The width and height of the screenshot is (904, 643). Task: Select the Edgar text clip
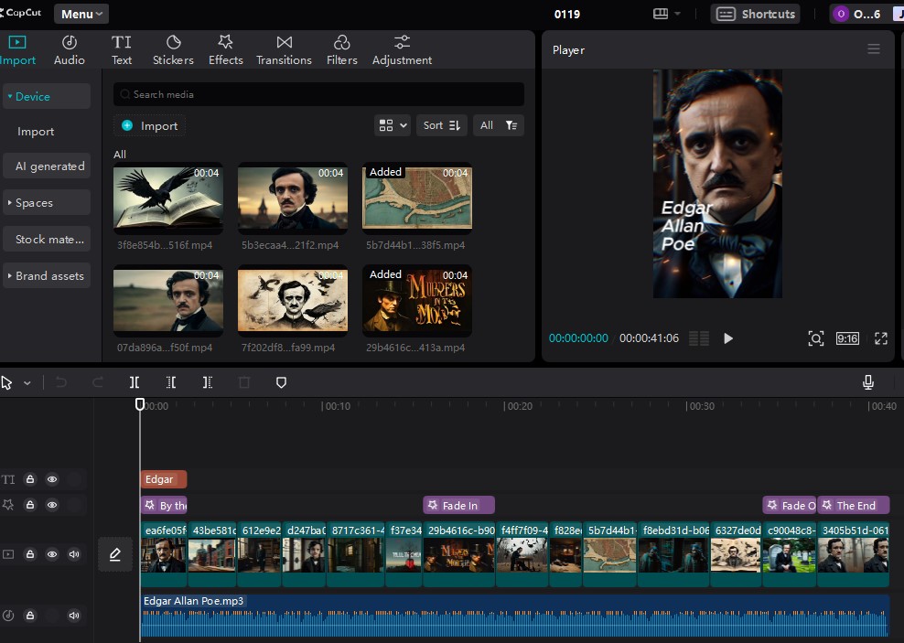coord(164,478)
